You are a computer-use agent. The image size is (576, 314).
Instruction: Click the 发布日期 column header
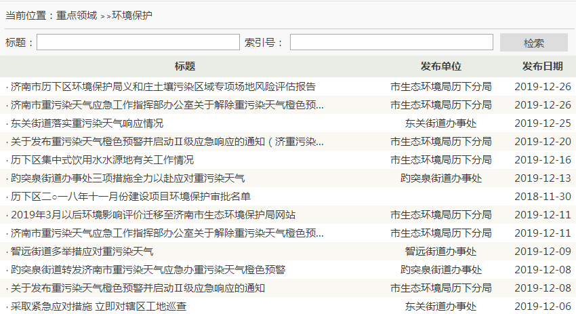click(543, 66)
